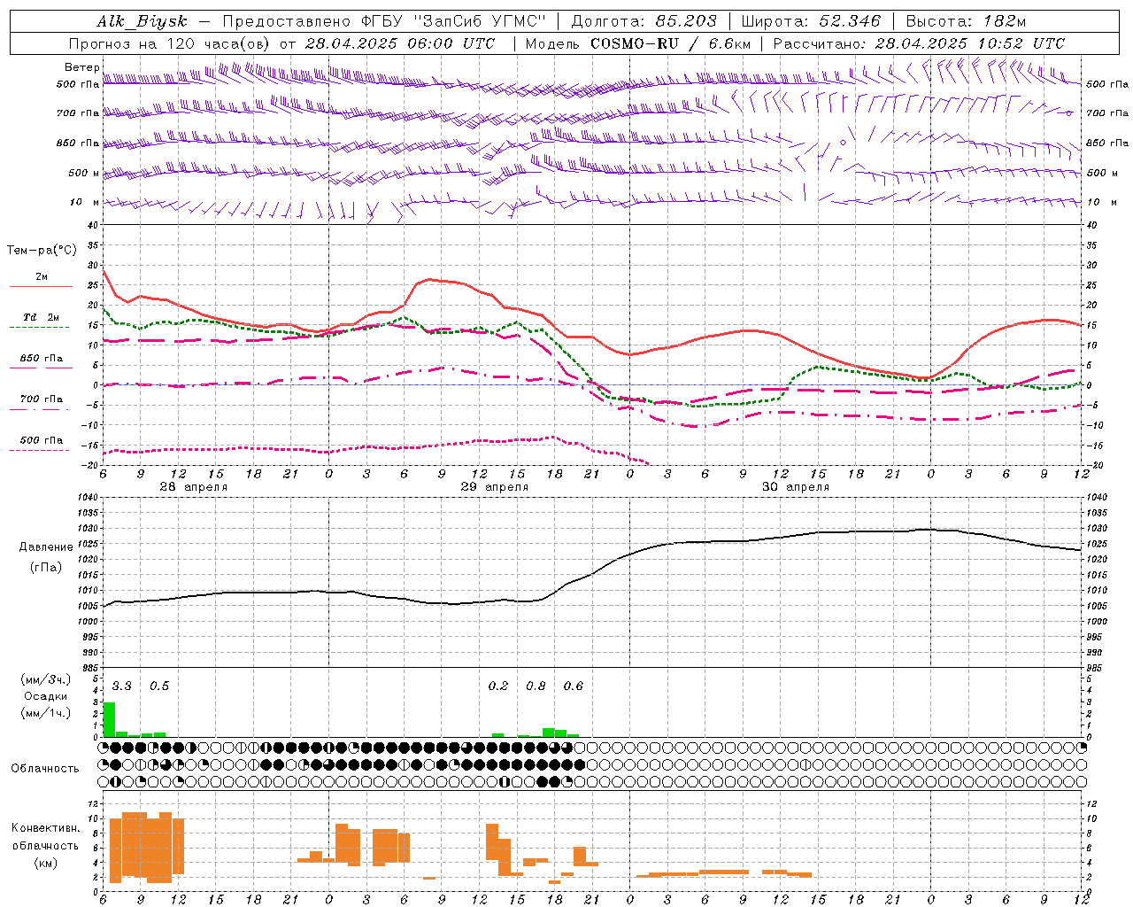Click right-side 500 гПа wind label

tap(1107, 84)
